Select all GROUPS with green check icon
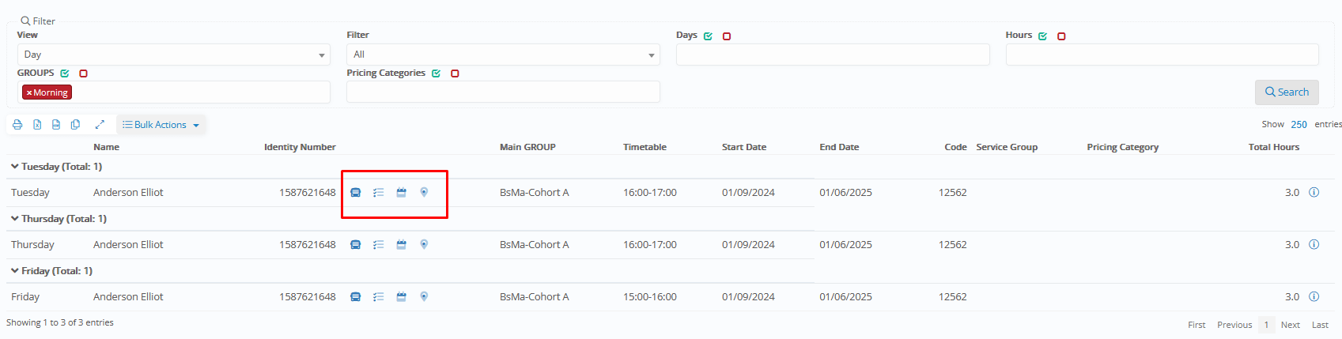Screen dimensions: 1342x339 pos(65,73)
